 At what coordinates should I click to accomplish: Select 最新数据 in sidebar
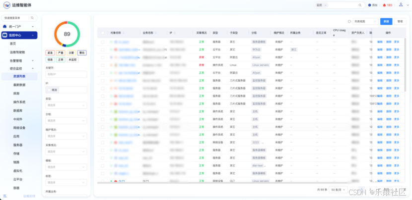[19, 85]
